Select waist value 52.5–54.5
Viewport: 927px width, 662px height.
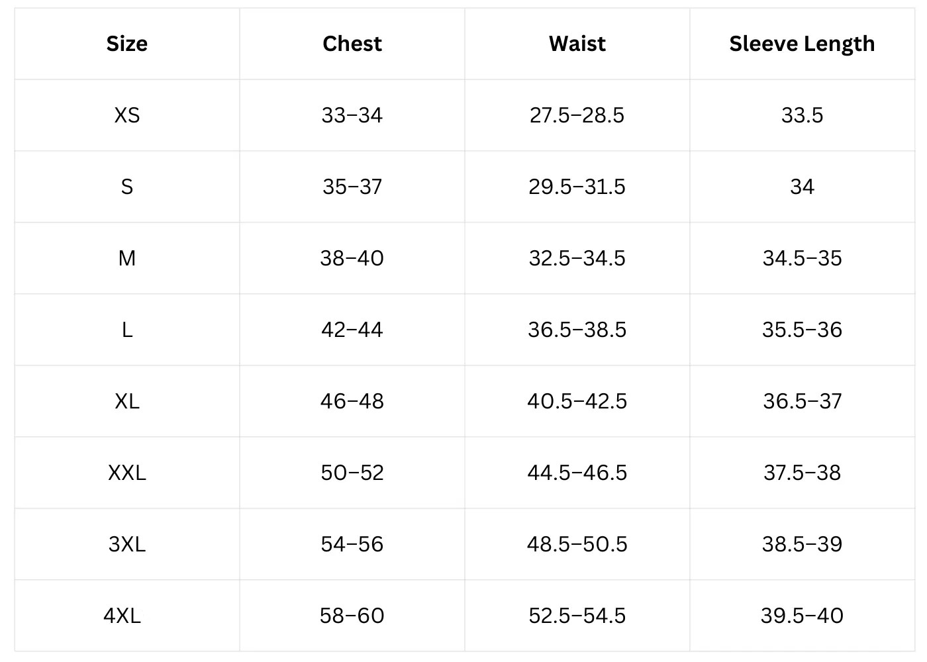click(577, 616)
